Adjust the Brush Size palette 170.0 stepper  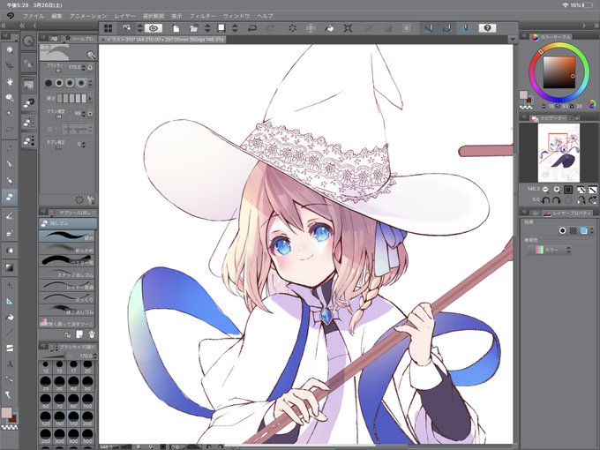pyautogui.click(x=95, y=356)
